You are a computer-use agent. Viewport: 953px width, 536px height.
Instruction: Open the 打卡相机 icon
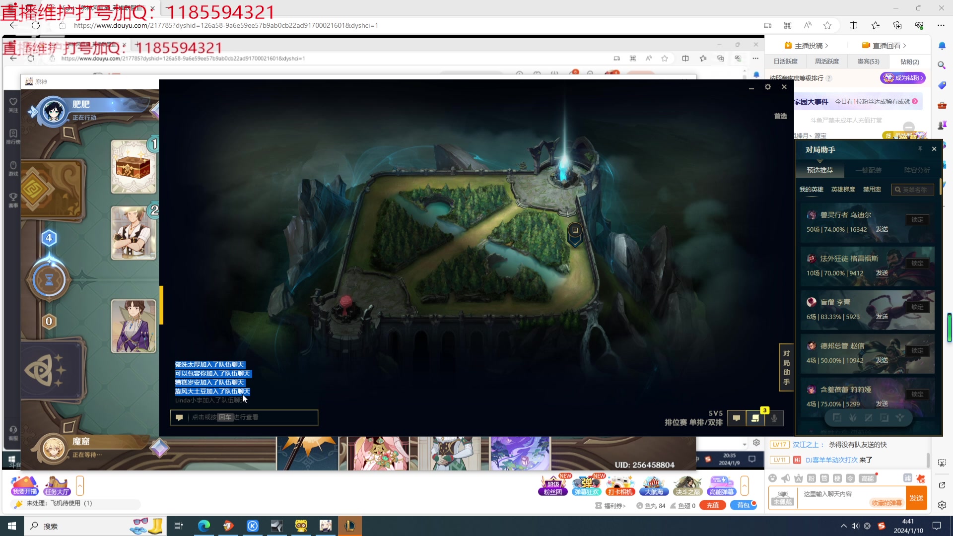[620, 485]
